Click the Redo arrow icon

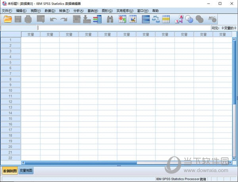(x=64, y=19)
